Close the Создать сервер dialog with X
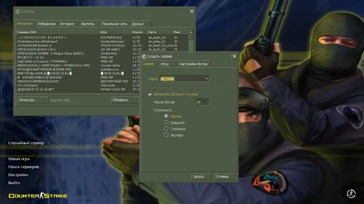The width and height of the screenshot is (364, 204). click(x=234, y=56)
